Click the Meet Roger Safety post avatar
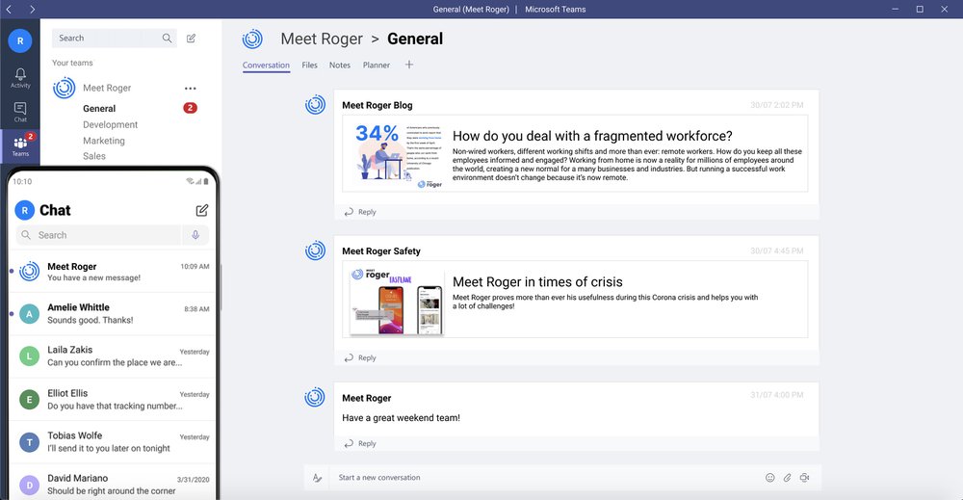This screenshot has width=963, height=500. [x=316, y=250]
